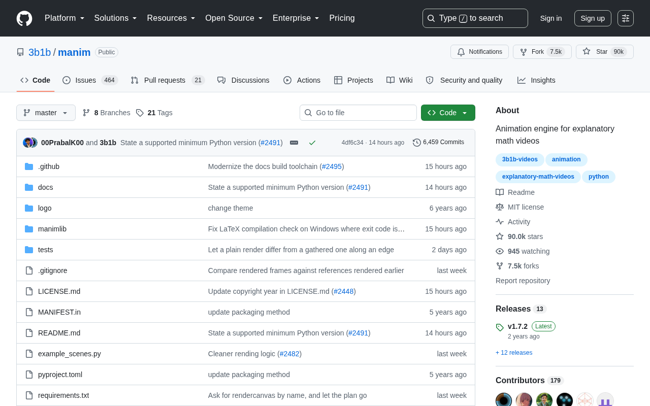Viewport: 650px width, 406px height.
Task: Switch to the Insights tab
Action: pyautogui.click(x=536, y=80)
